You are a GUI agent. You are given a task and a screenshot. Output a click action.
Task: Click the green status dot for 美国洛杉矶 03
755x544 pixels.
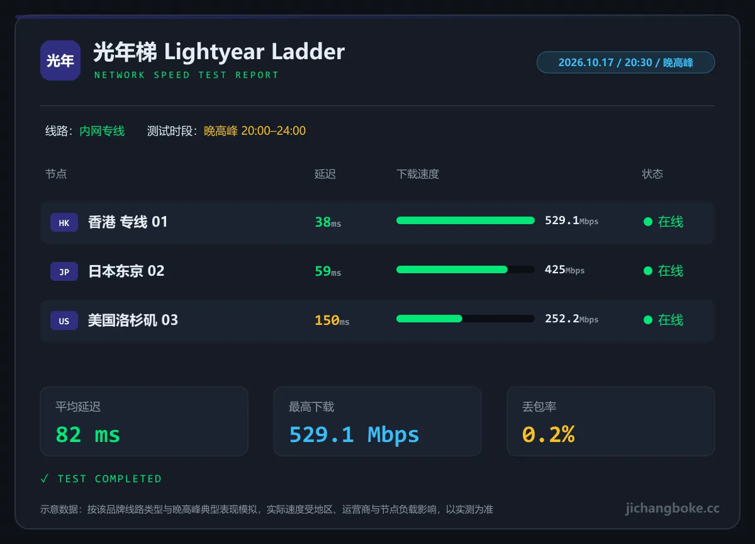coord(647,320)
